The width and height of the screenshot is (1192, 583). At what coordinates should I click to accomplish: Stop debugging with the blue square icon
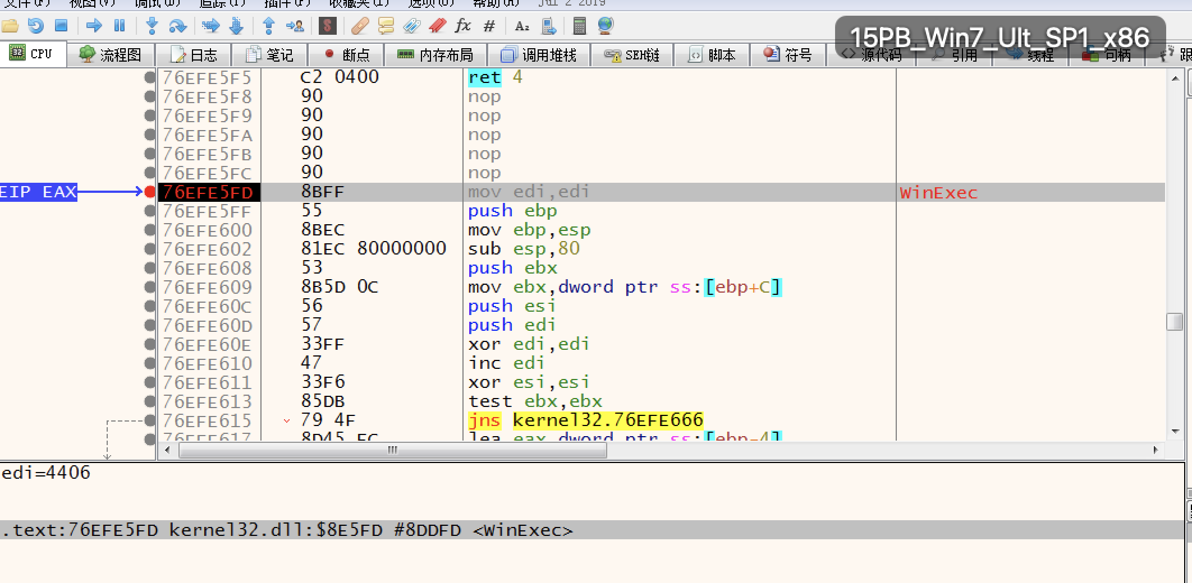pos(61,26)
